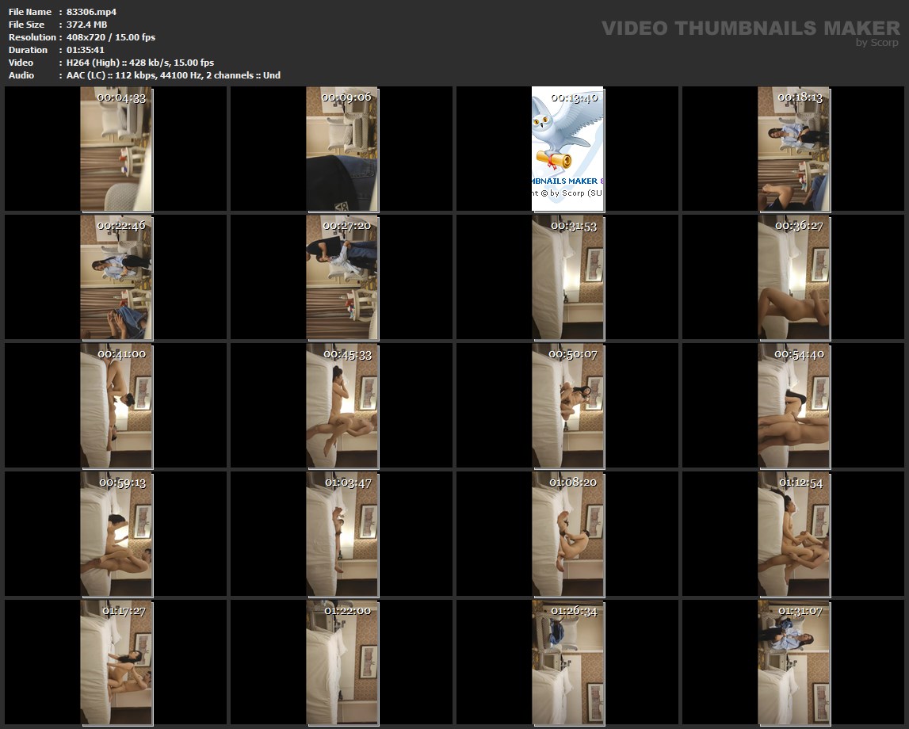This screenshot has width=909, height=729.
Task: Click the owl logo thumbnail at 00:13:40
Action: [567, 149]
